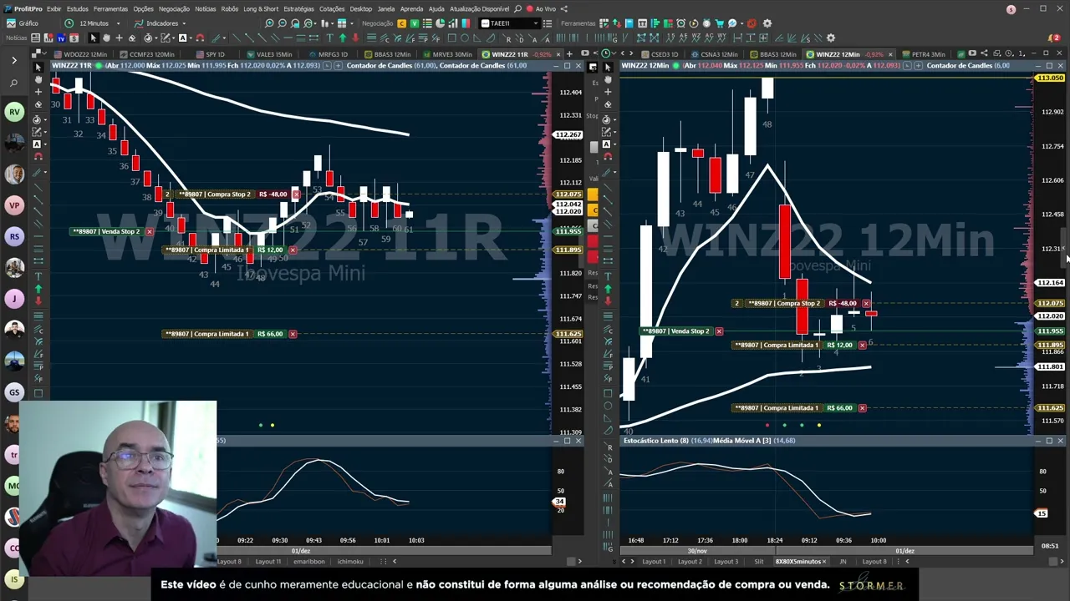Toggle Ao Vivo live indicator
The image size is (1070, 601).
click(x=542, y=8)
